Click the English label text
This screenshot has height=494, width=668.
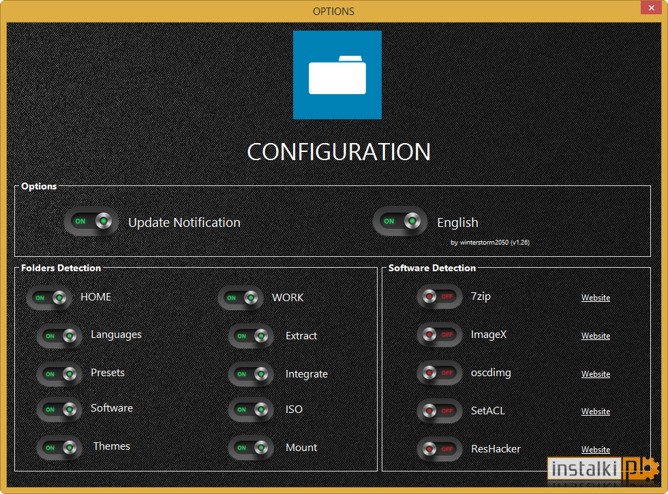[x=457, y=223]
